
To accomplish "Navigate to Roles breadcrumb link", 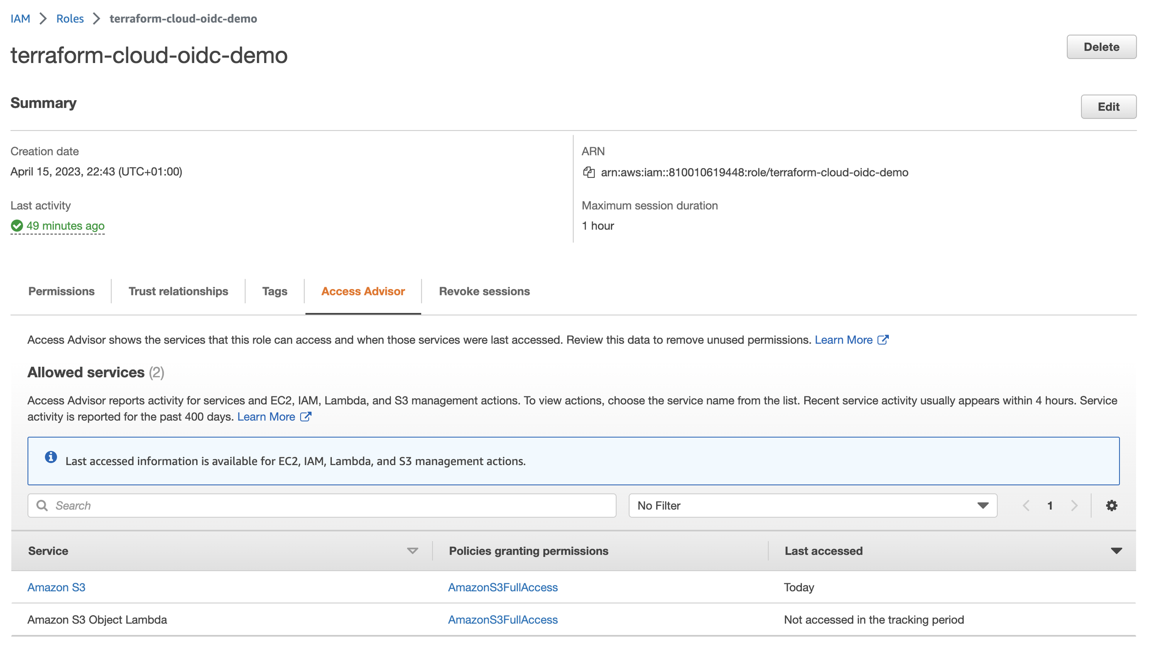I will (x=70, y=19).
